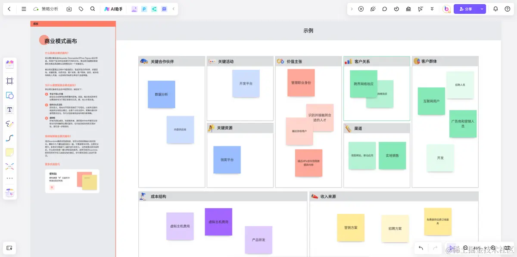Screen dimensions: 517x257
Task: Open the hamburger main menu
Action: (24, 9)
